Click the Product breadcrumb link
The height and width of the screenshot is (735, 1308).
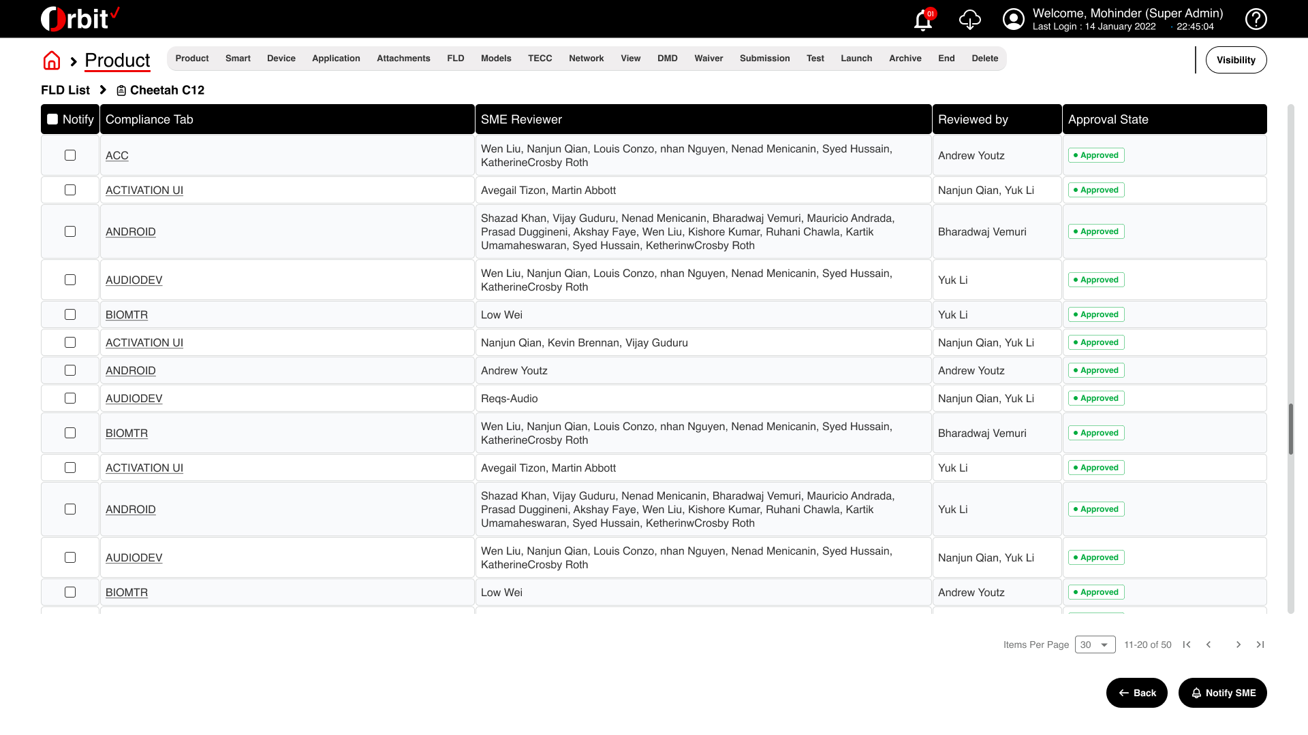117,61
